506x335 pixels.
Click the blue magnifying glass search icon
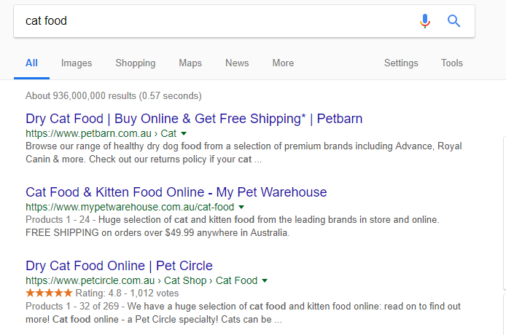point(454,21)
